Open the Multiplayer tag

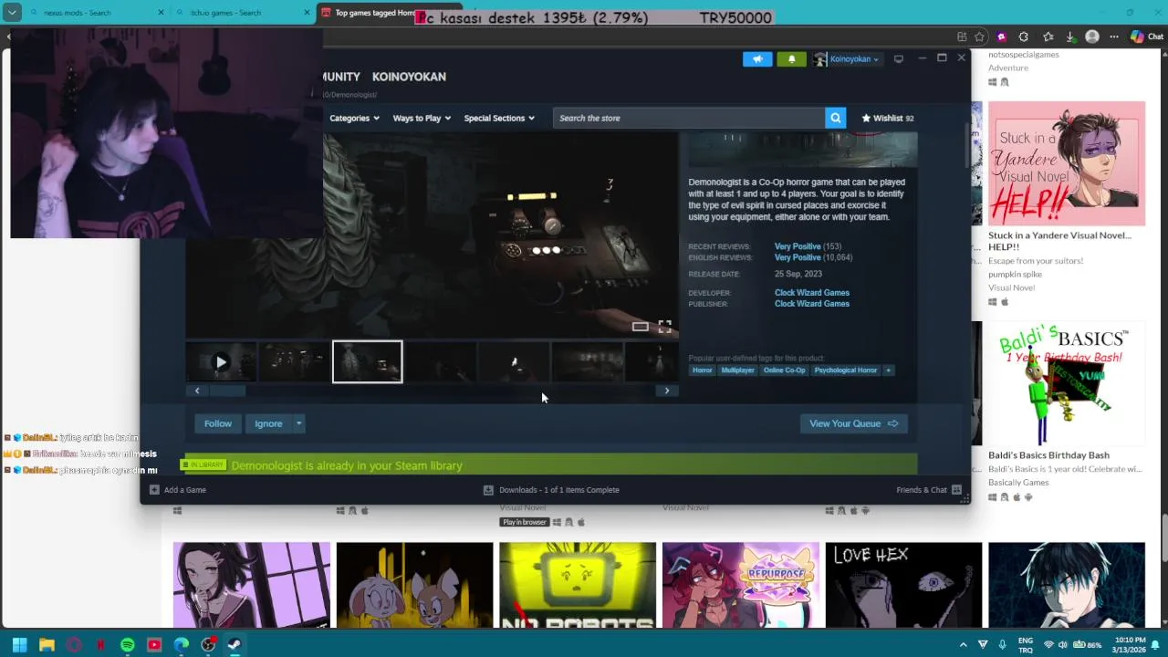click(x=737, y=370)
